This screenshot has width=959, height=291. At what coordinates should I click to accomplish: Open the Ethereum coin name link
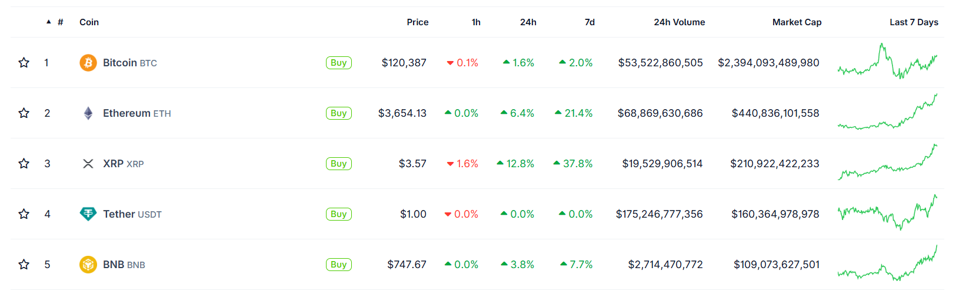126,113
